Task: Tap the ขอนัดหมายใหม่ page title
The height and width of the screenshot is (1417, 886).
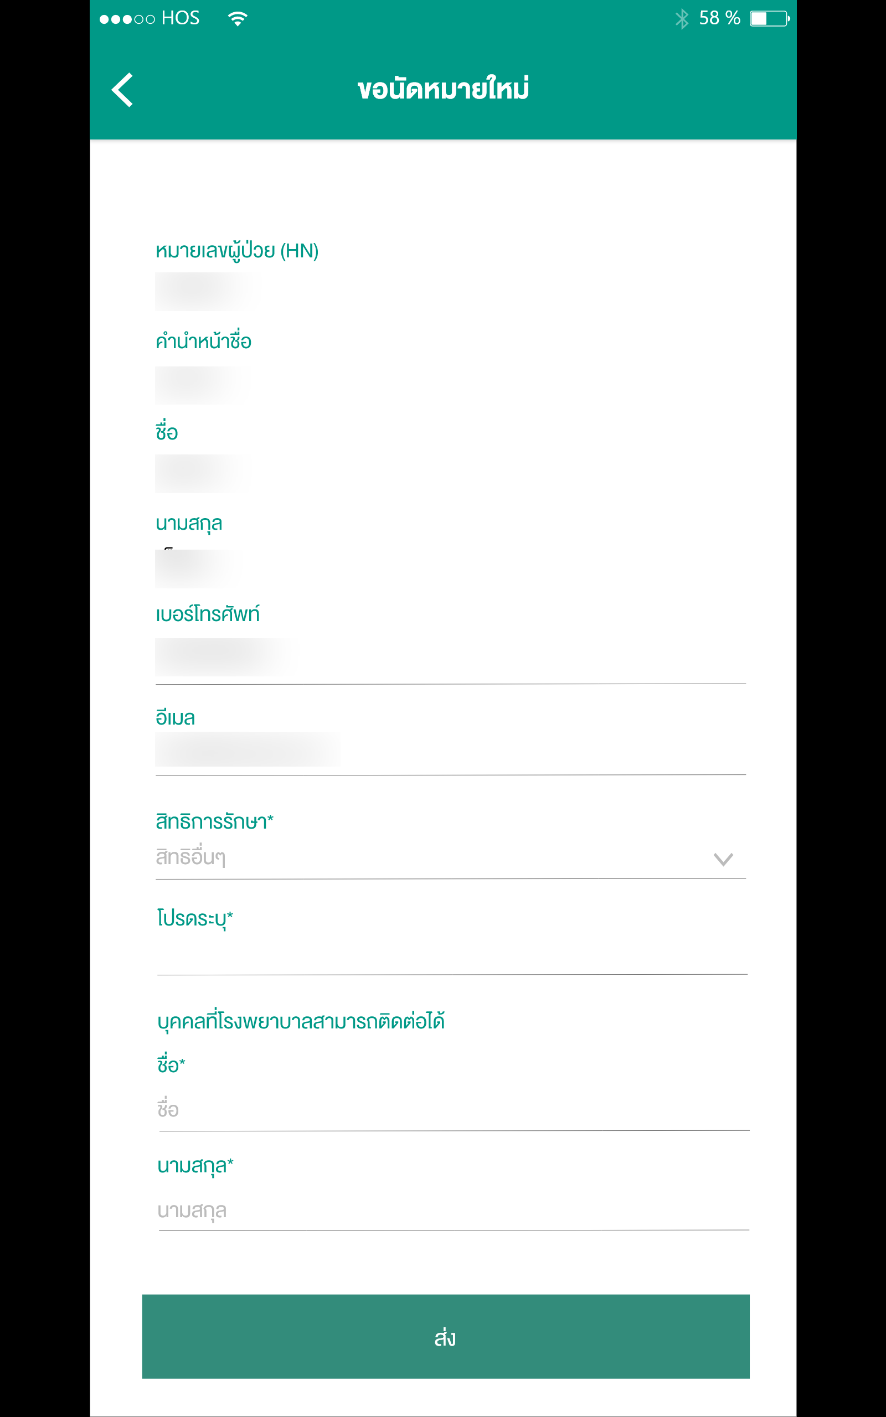Action: click(x=443, y=89)
